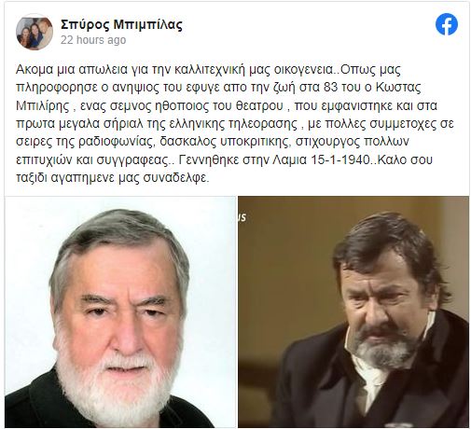Click the word "στιχουργος" in the post

329,142
